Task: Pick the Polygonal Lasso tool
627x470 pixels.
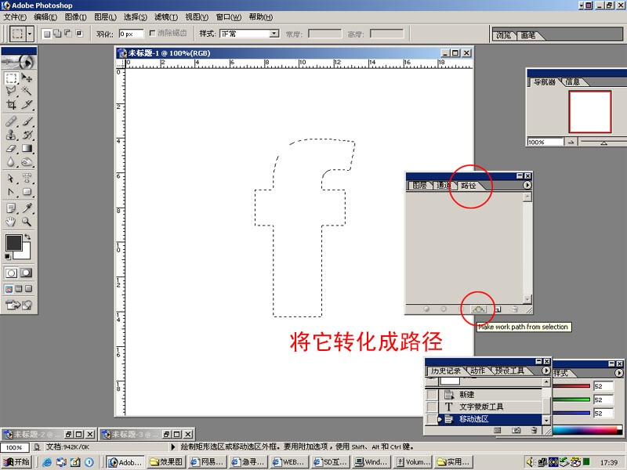Action: coord(11,91)
